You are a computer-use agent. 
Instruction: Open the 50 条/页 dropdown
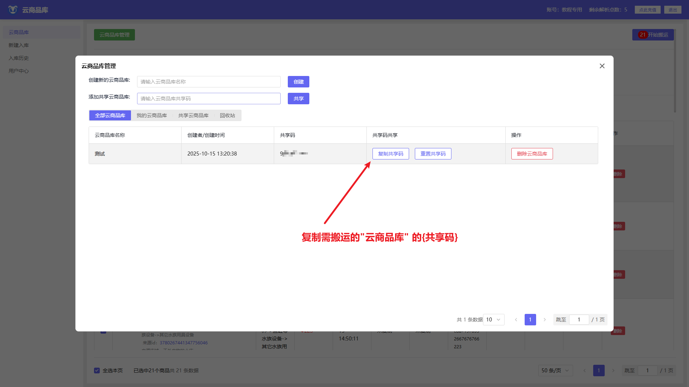pos(556,371)
